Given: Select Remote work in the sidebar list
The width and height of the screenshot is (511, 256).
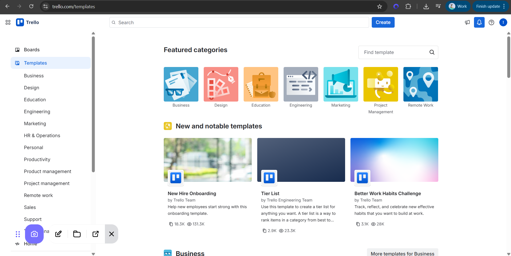Looking at the screenshot, I should coord(38,195).
